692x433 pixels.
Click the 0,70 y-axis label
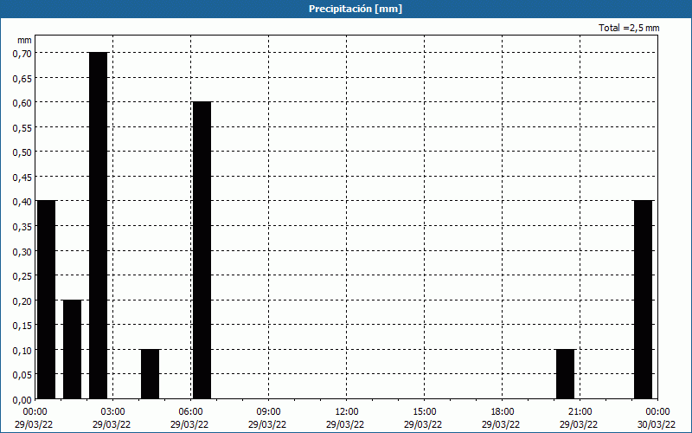click(x=22, y=54)
